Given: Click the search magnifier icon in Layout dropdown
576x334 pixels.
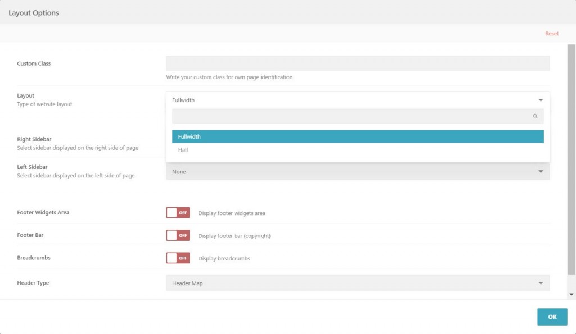Looking at the screenshot, I should (x=535, y=116).
